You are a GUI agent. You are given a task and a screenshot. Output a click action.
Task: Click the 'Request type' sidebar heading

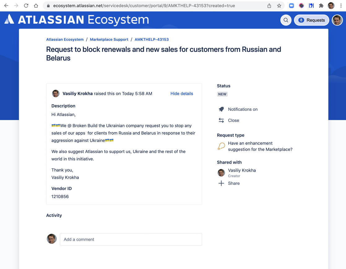[231, 135]
